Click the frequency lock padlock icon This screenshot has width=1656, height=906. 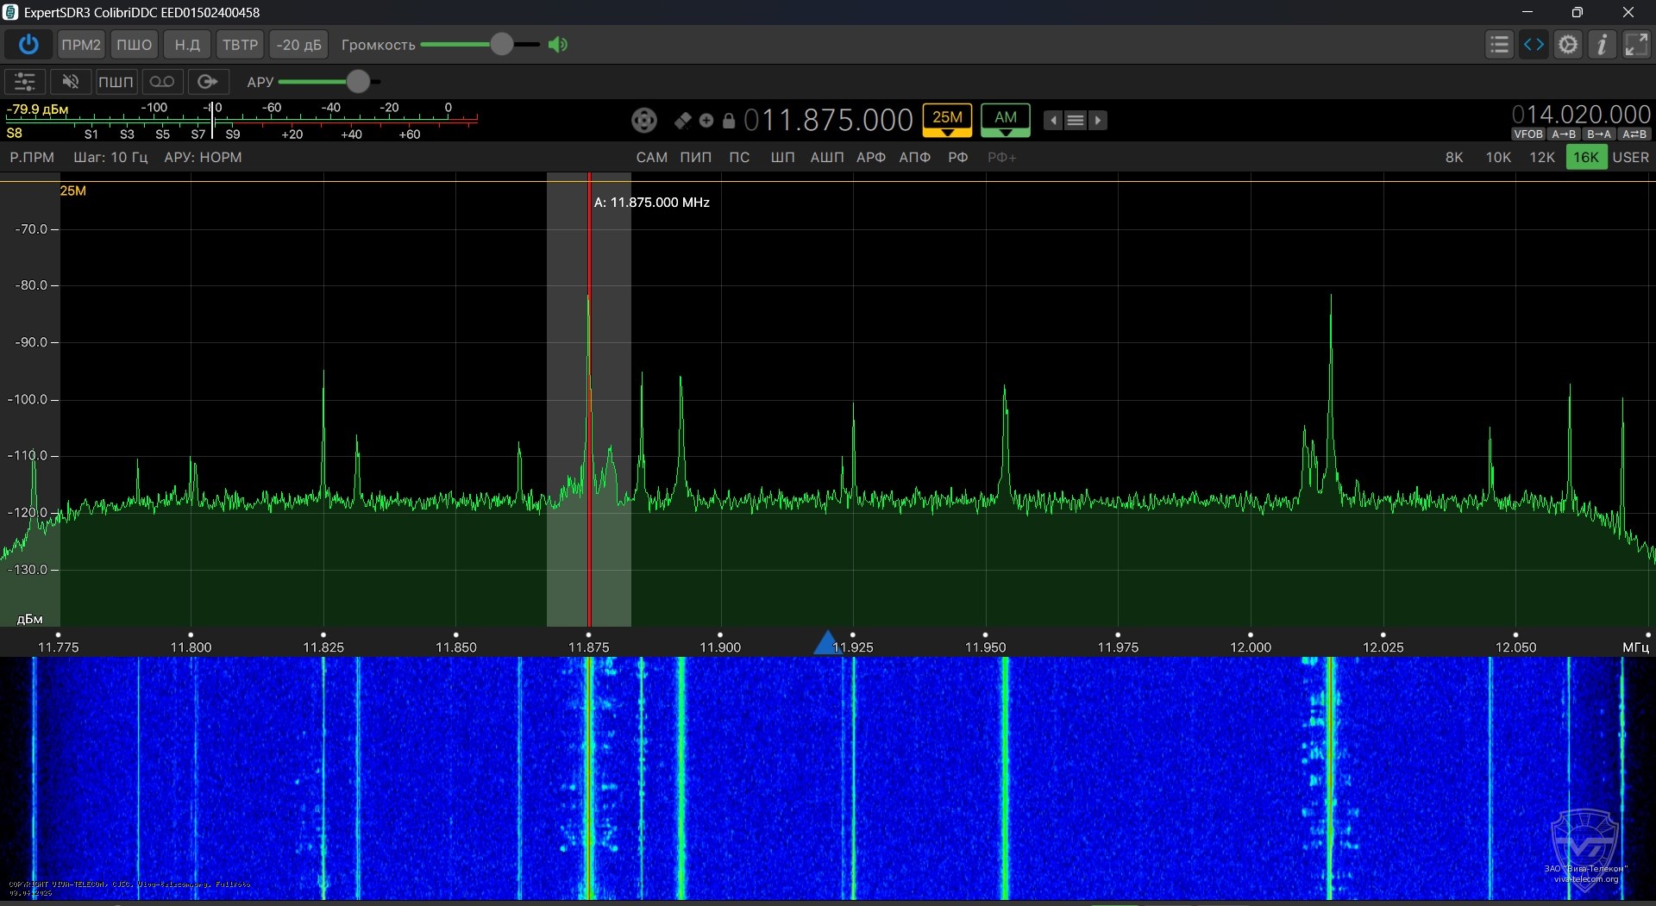[729, 121]
